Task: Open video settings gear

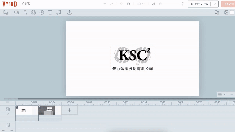Action: point(183,4)
